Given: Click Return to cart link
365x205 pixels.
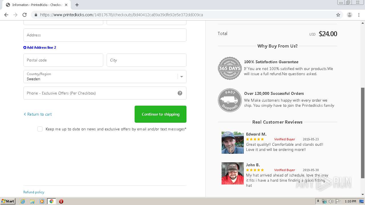Looking at the screenshot, I should [38, 114].
